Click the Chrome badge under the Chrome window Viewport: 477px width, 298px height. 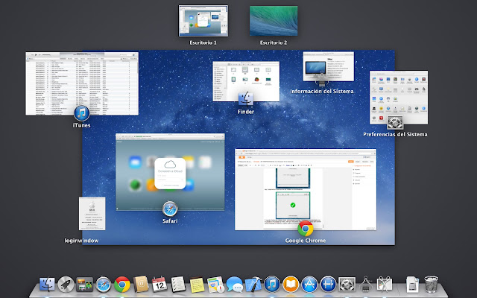305,229
